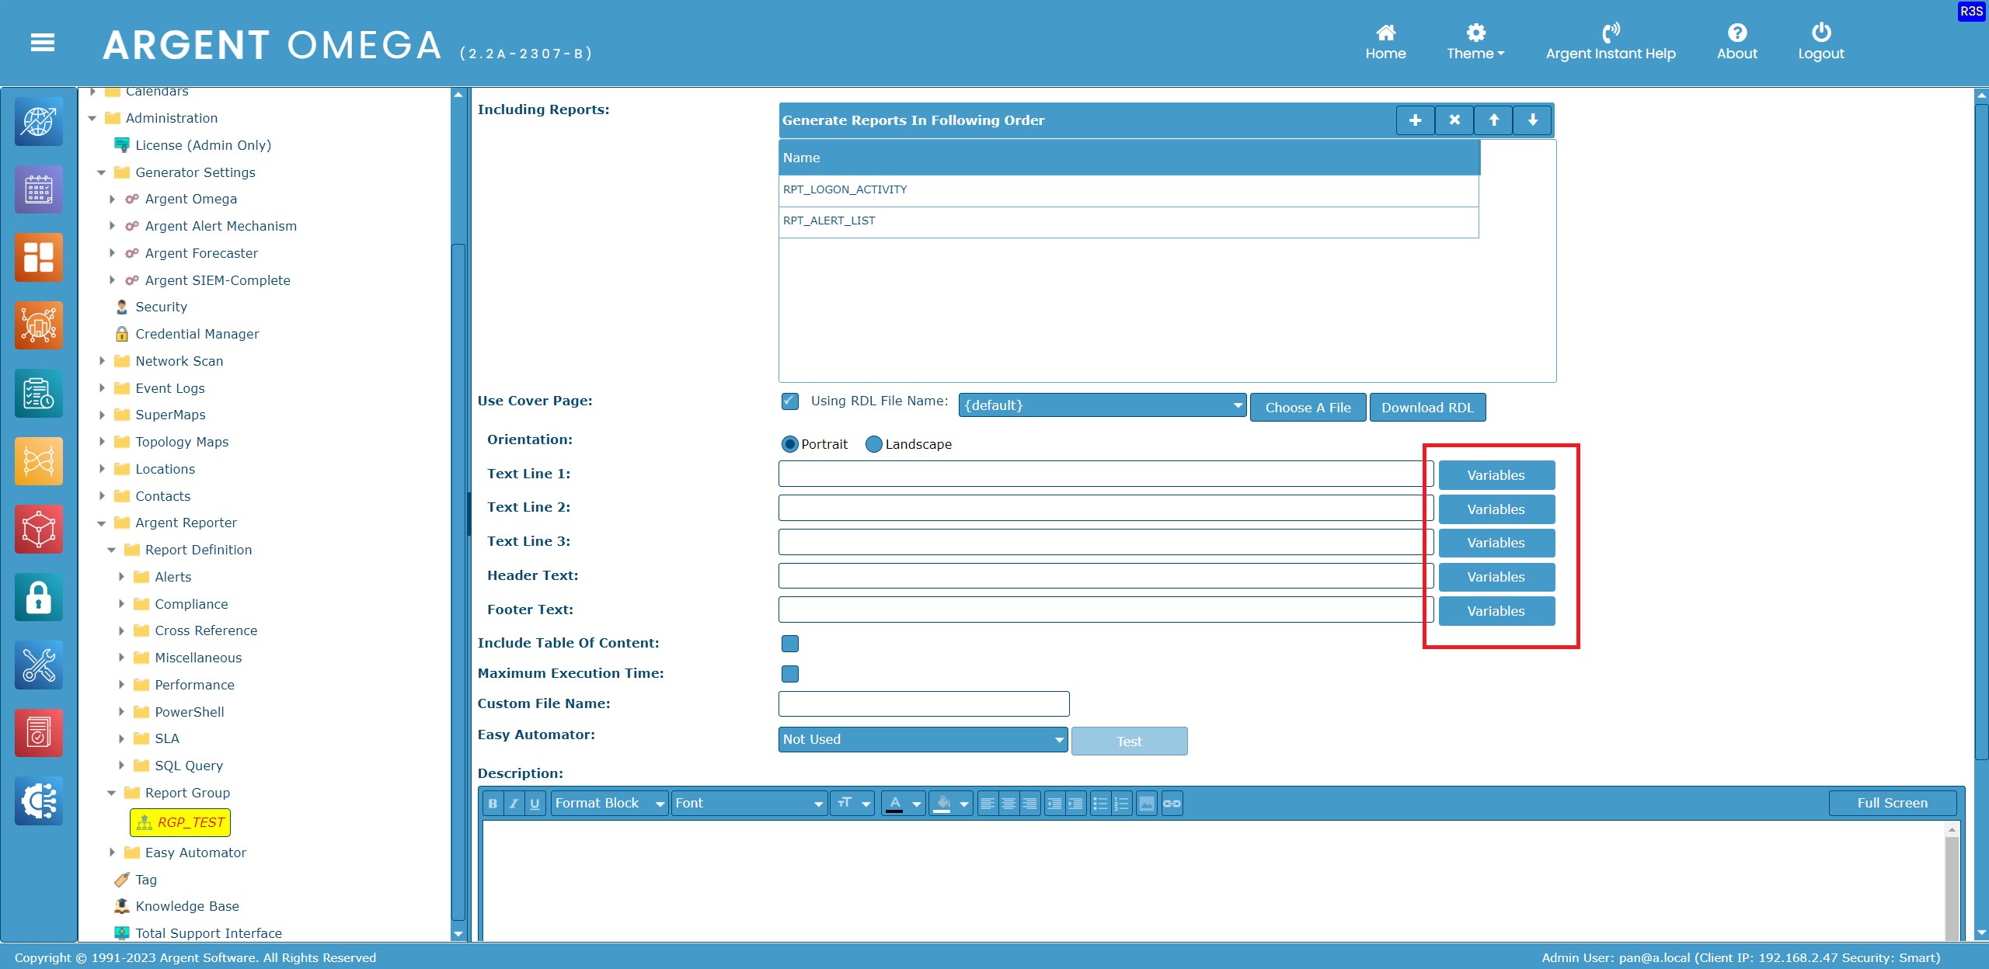Click the Custom File Name field

click(x=923, y=704)
